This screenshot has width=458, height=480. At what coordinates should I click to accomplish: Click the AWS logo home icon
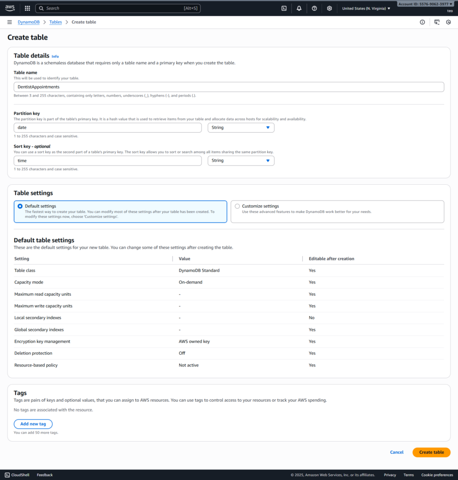pyautogui.click(x=10, y=8)
